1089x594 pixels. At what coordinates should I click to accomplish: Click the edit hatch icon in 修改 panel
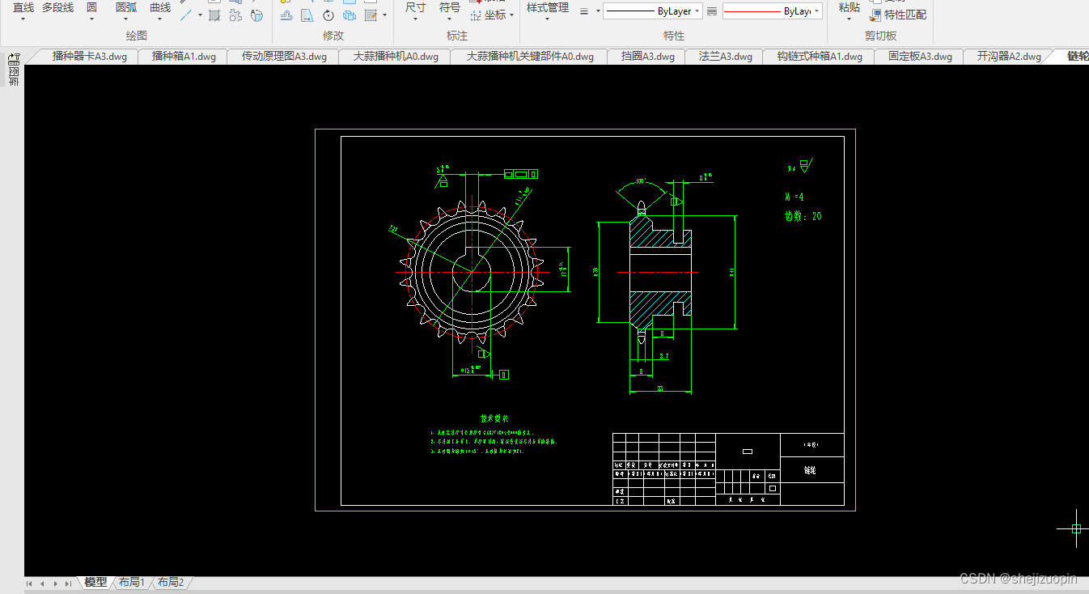click(371, 15)
